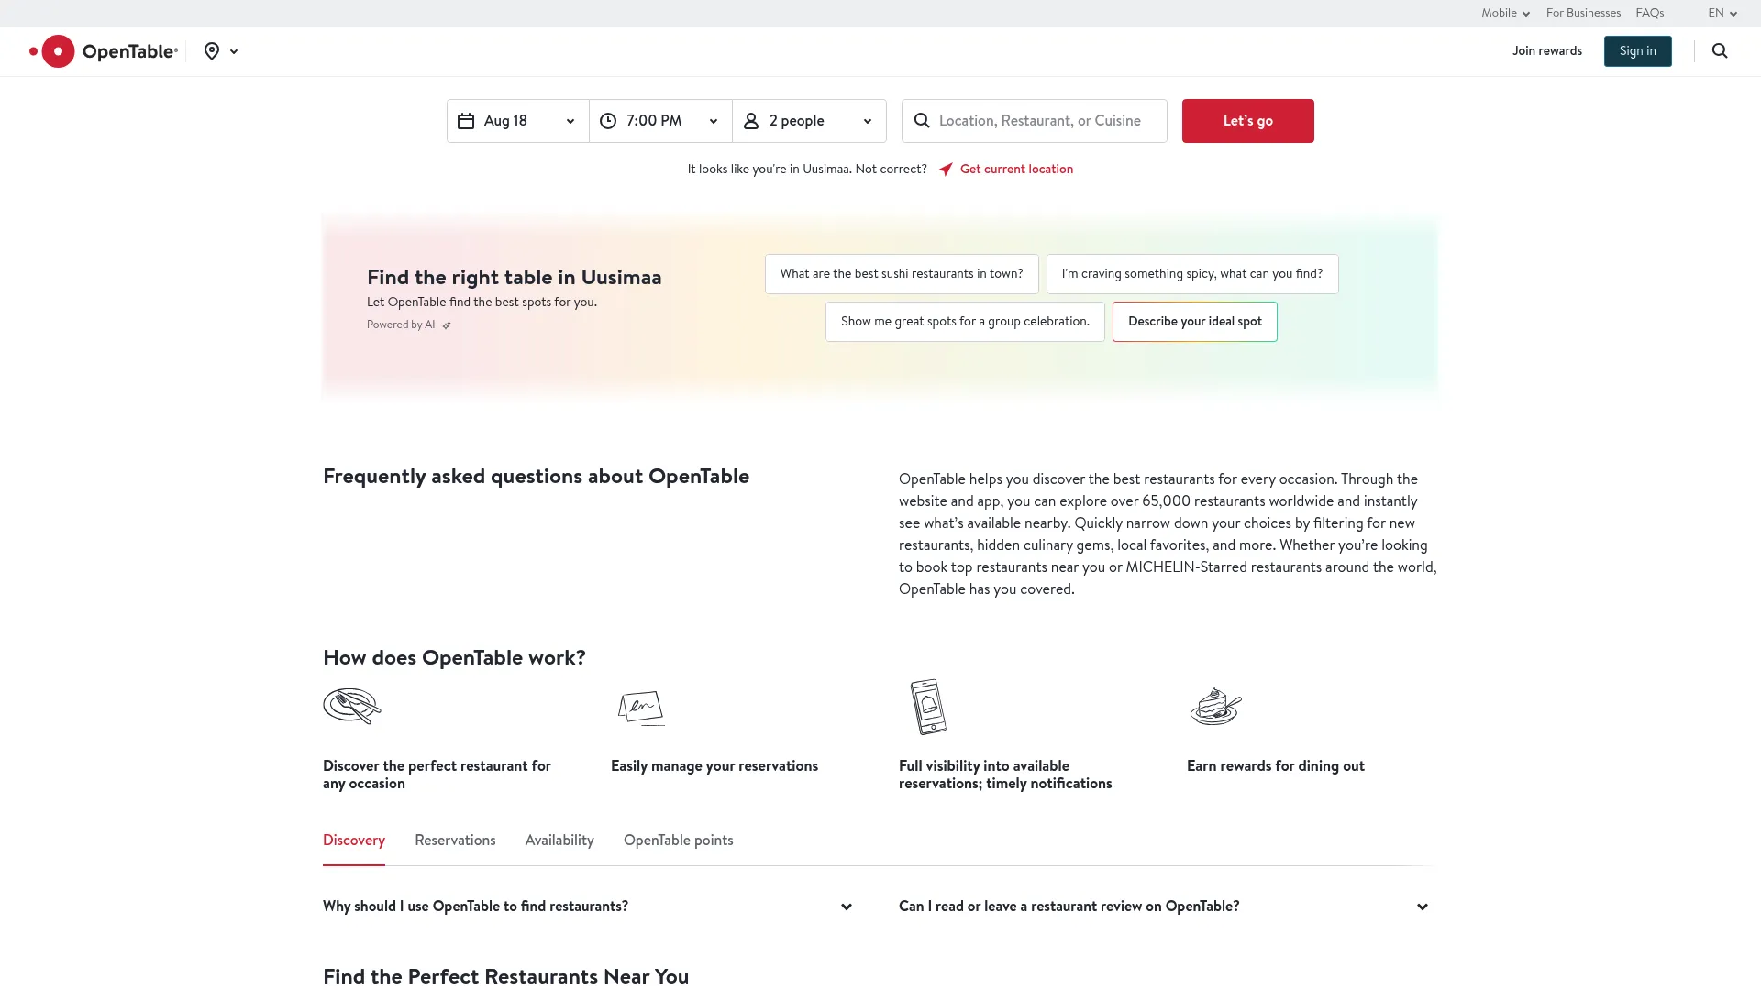Click 'Frequently asked questions about OpenTable' heading
The height and width of the screenshot is (990, 1761).
[x=536, y=477]
